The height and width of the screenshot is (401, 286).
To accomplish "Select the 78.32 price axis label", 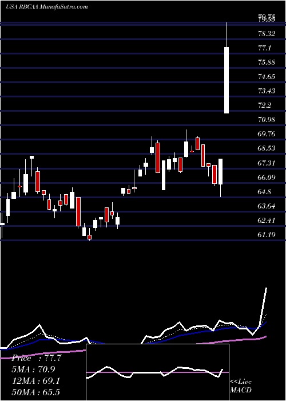I will coord(268,33).
